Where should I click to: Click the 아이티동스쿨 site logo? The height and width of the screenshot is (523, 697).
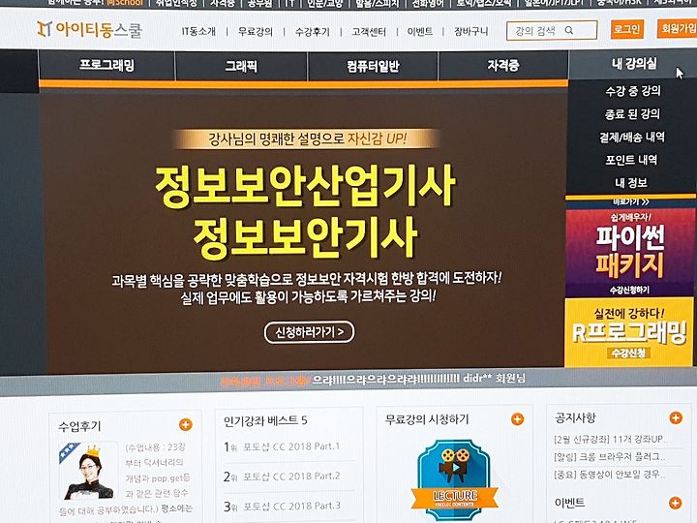(90, 29)
